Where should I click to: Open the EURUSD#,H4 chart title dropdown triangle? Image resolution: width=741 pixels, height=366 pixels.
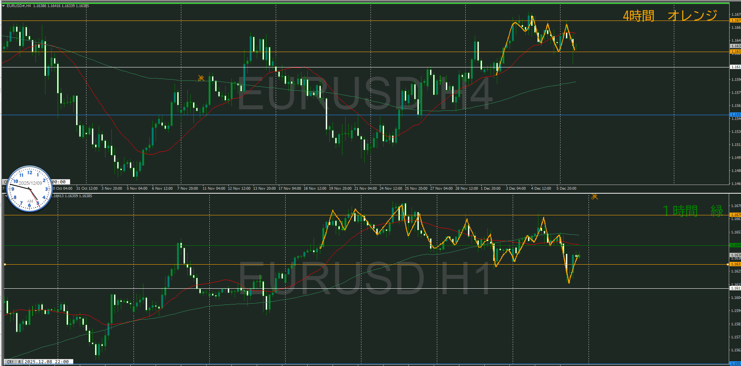point(4,6)
